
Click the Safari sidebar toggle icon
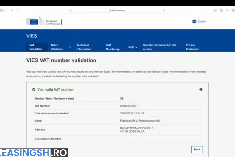(2, 10)
